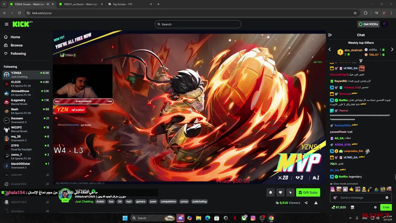This screenshot has height=223, width=396.
Task: Select the Arabic tag
Action: [100, 201]
